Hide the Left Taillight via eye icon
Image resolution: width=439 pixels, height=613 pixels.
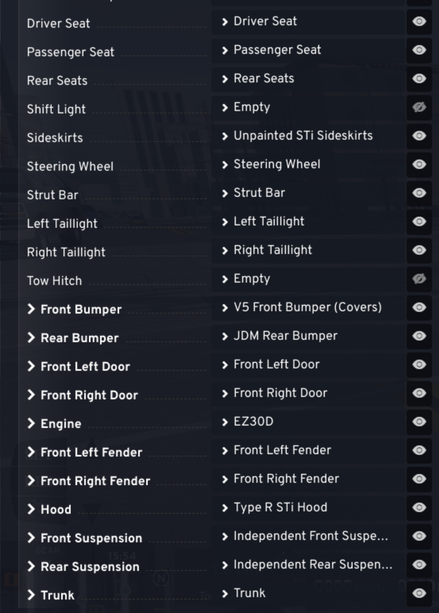(419, 222)
